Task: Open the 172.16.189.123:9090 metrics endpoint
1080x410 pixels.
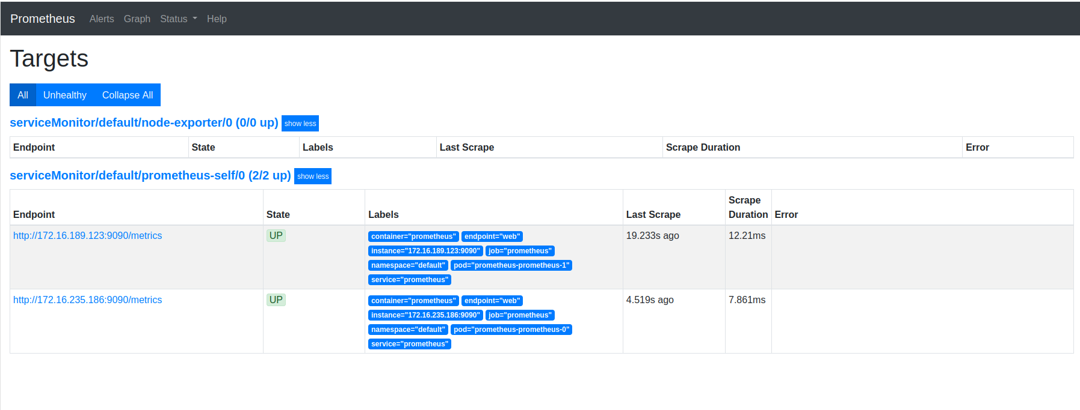Action: point(88,235)
